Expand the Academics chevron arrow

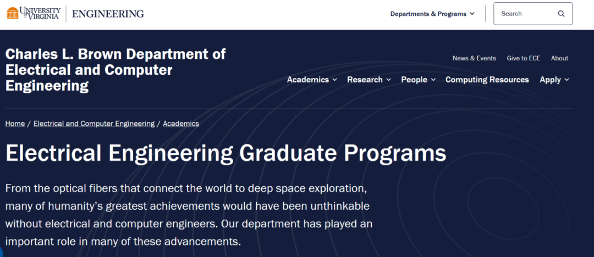point(334,80)
